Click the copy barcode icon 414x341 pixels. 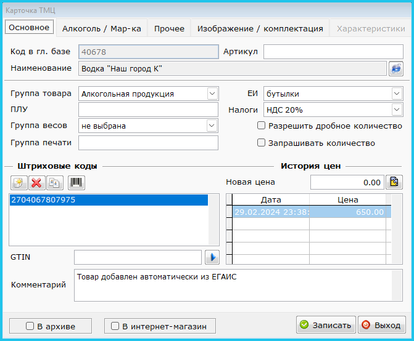pyautogui.click(x=55, y=183)
